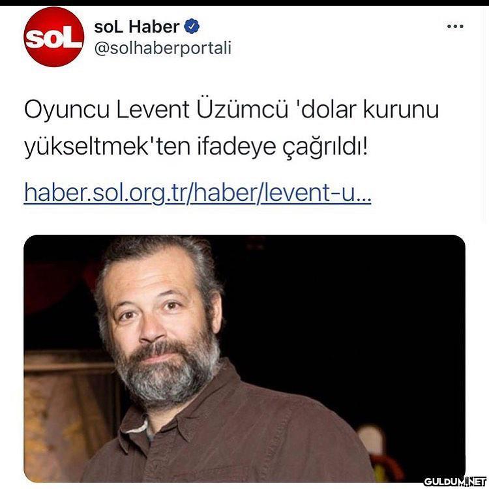
Task: Open the soL Haber display name
Action: click(137, 27)
